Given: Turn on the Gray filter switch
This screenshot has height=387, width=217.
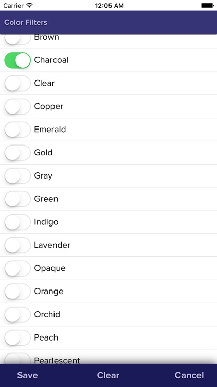Looking at the screenshot, I should click(x=17, y=176).
